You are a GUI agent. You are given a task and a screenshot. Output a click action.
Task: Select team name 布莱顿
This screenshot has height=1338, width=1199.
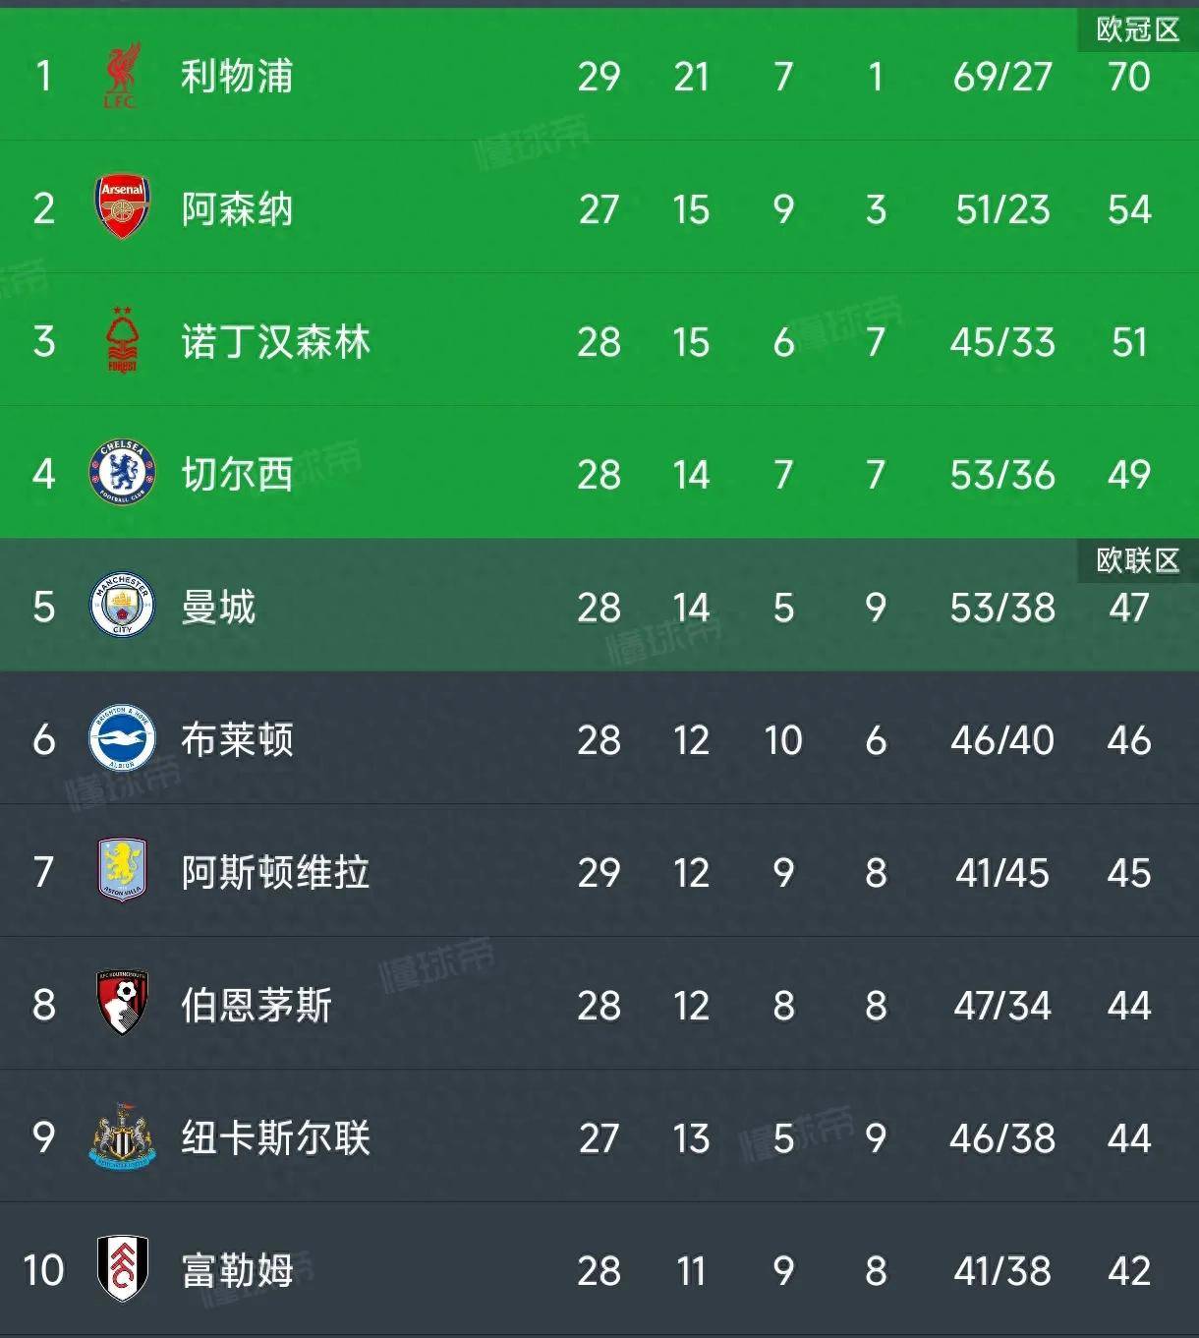(237, 740)
